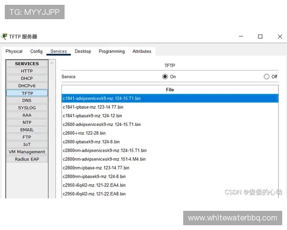Image resolution: width=287 pixels, height=230 pixels.
Task: Open the Programming tab
Action: 111,51
